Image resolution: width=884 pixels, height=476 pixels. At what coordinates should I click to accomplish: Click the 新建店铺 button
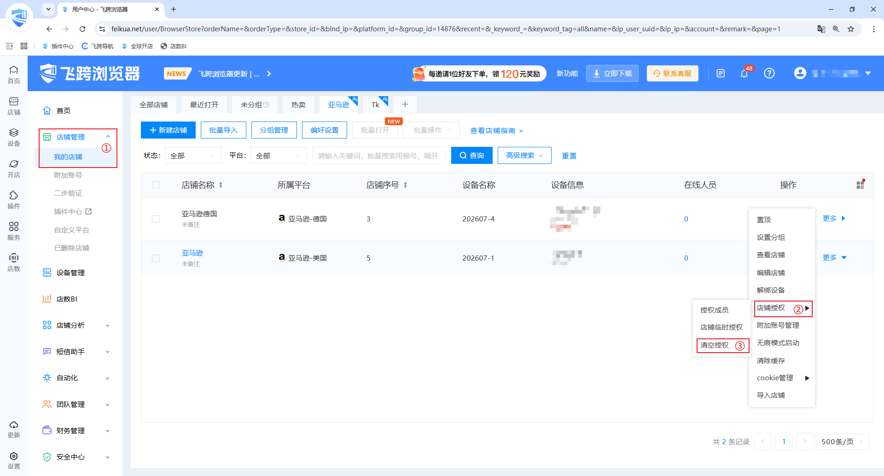[168, 130]
